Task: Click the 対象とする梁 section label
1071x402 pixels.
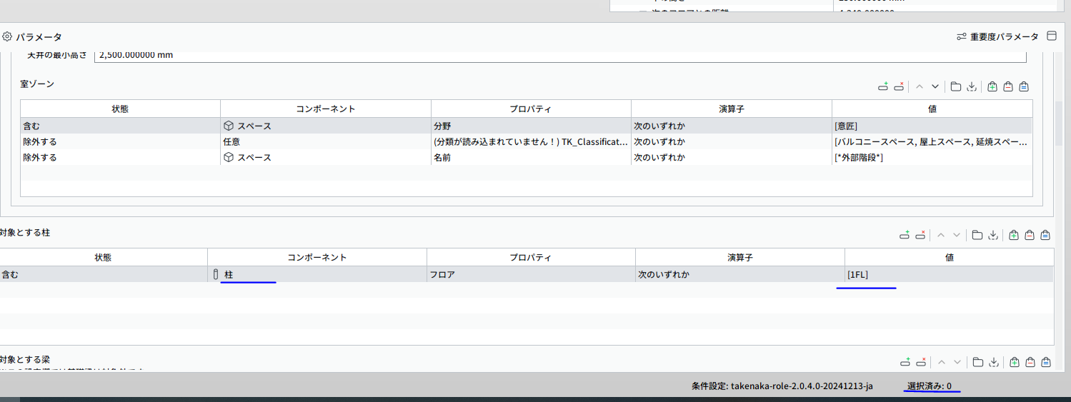Action: tap(25, 359)
